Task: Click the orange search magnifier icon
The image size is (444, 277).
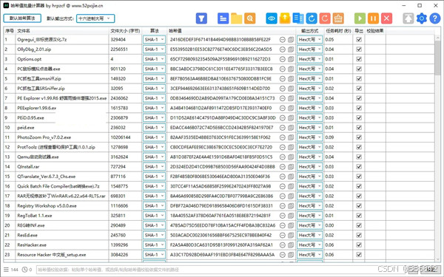Action: pyautogui.click(x=250, y=18)
